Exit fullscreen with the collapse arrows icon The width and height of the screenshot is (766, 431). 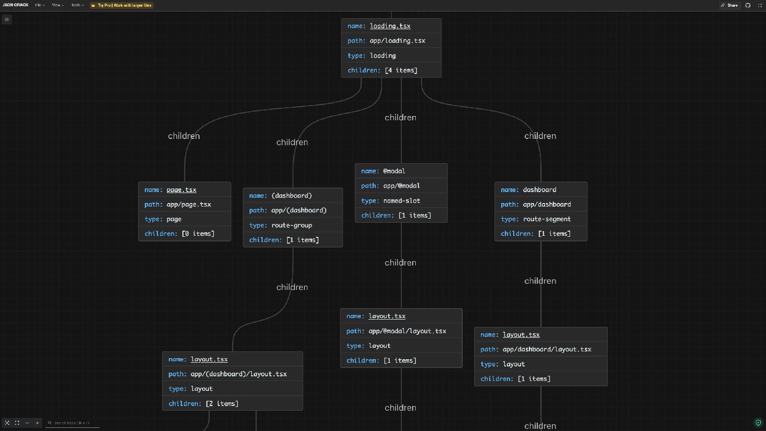760,5
